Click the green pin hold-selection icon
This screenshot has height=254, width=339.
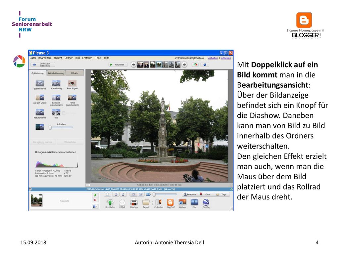[95, 195]
